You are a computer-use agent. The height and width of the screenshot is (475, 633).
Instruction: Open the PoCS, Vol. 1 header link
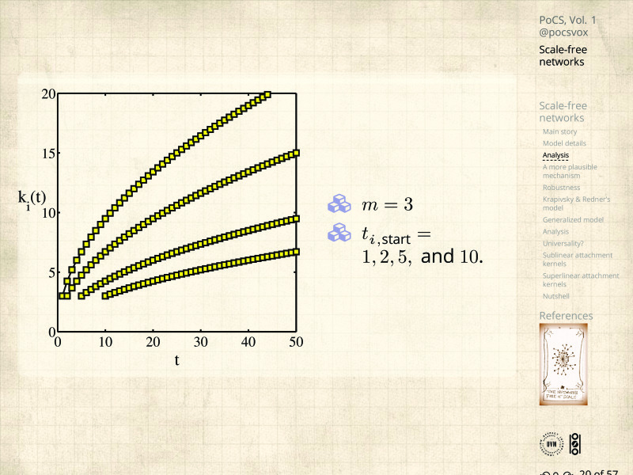[x=567, y=19]
